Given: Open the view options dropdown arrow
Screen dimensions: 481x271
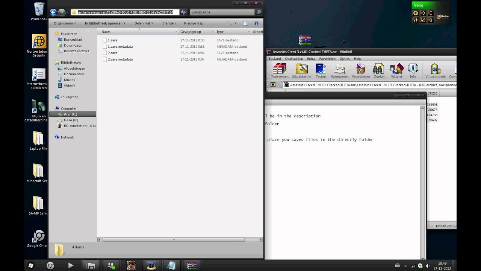Looking at the screenshot, I should 236,23.
